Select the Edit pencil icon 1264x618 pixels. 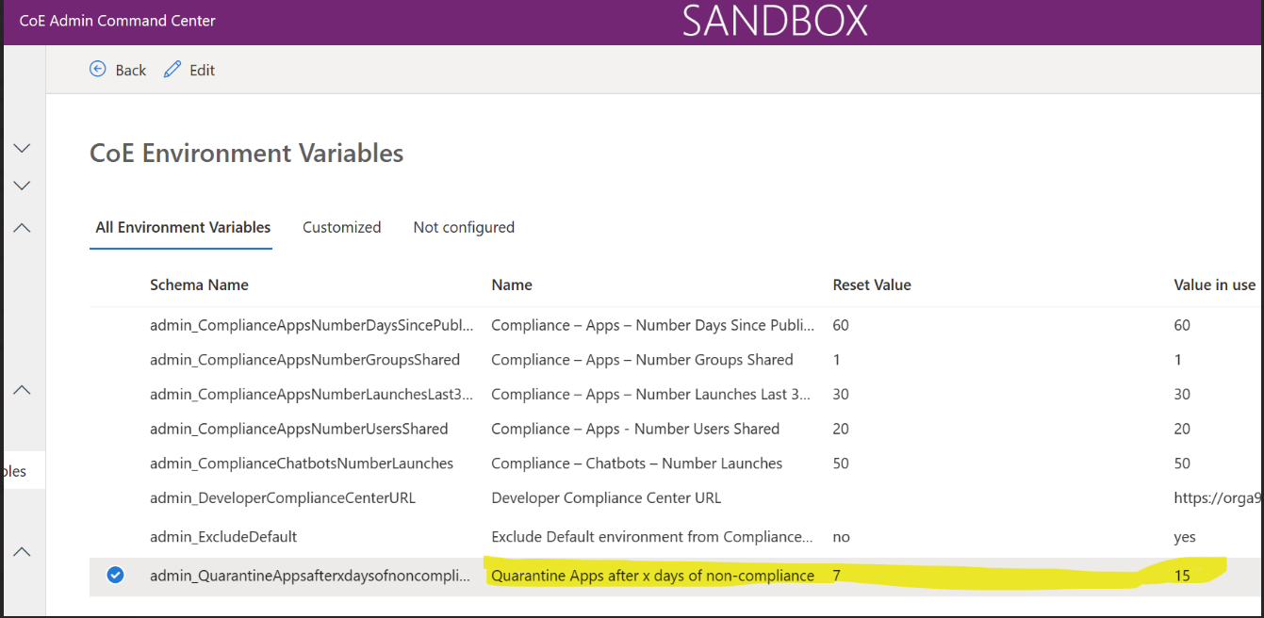click(172, 69)
